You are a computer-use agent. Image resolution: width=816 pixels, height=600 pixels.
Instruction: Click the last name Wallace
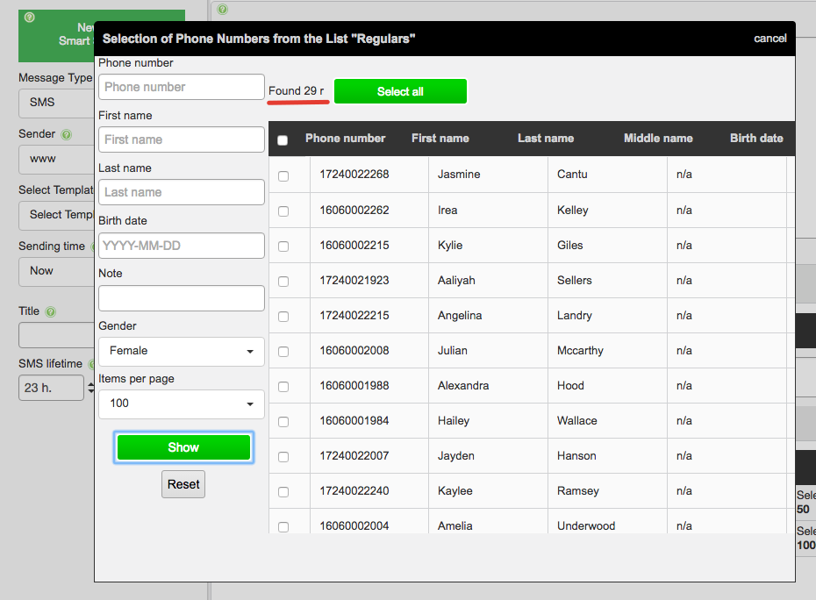(x=577, y=420)
